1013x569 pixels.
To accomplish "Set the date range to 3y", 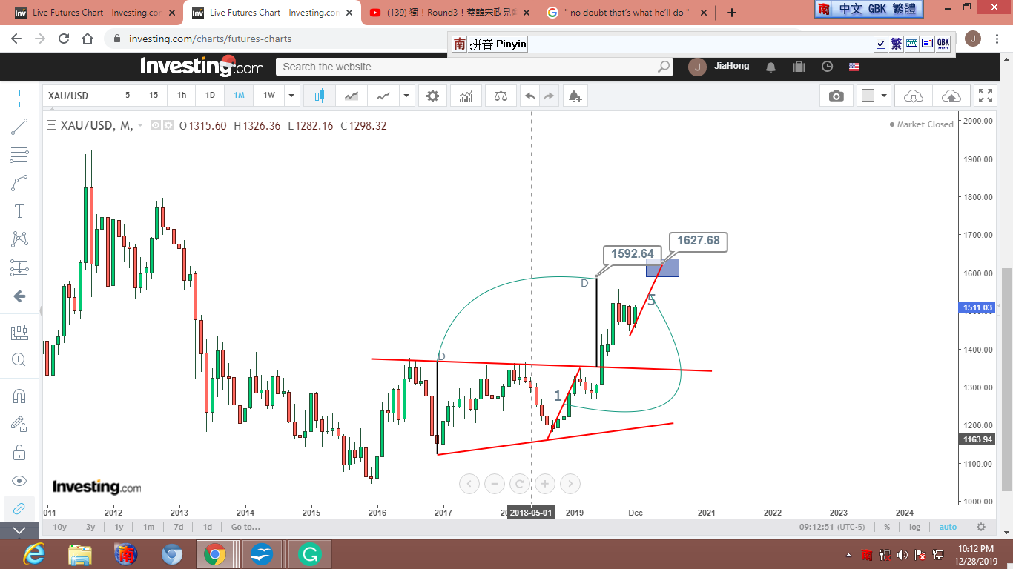I will (90, 527).
